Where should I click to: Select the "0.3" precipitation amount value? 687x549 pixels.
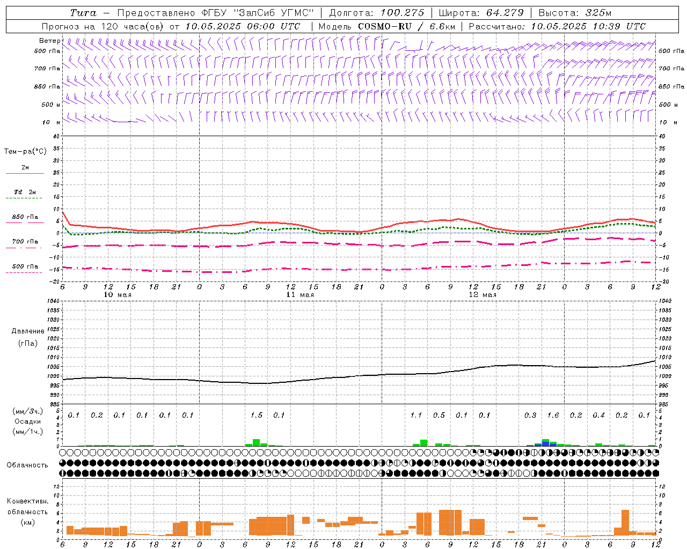tap(530, 416)
